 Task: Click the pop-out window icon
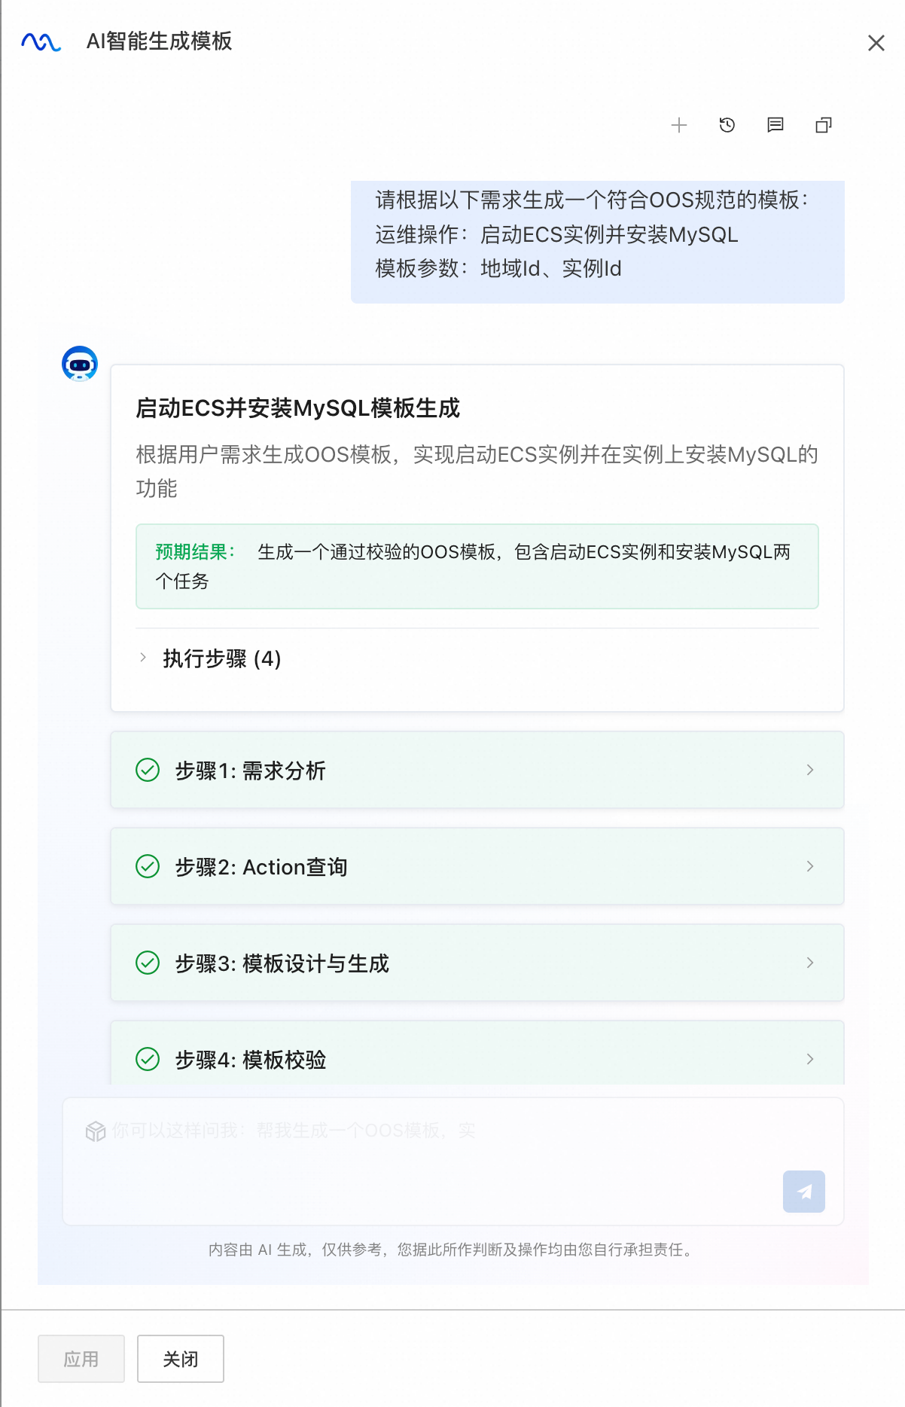point(824,125)
